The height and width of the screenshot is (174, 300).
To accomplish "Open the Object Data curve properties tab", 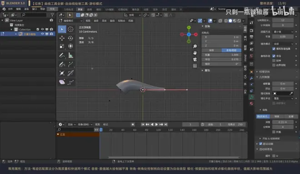I will (251, 97).
